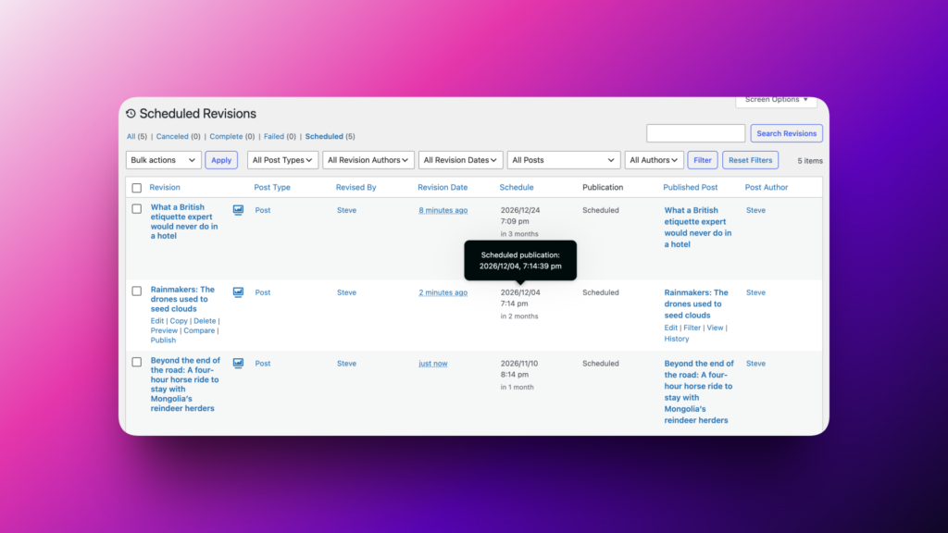Image resolution: width=948 pixels, height=533 pixels.
Task: Tick the Rainmakers revision checkbox
Action: 137,291
